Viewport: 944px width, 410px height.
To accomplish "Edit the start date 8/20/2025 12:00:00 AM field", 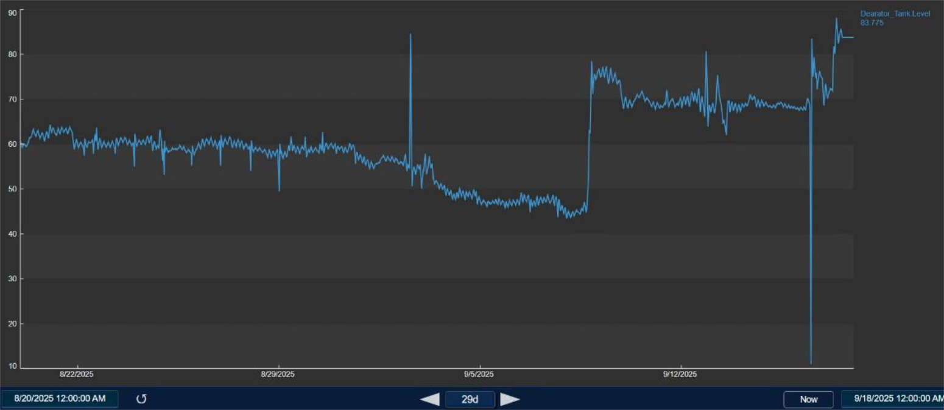I will (x=60, y=399).
